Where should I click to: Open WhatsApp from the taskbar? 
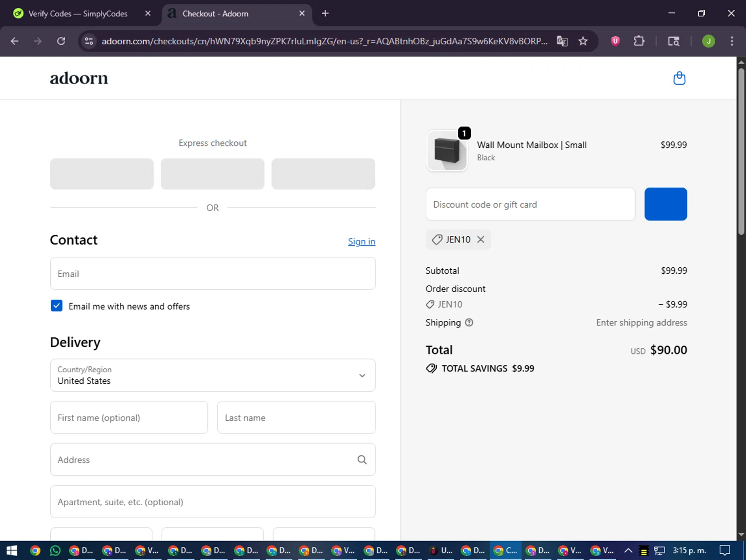click(x=55, y=551)
